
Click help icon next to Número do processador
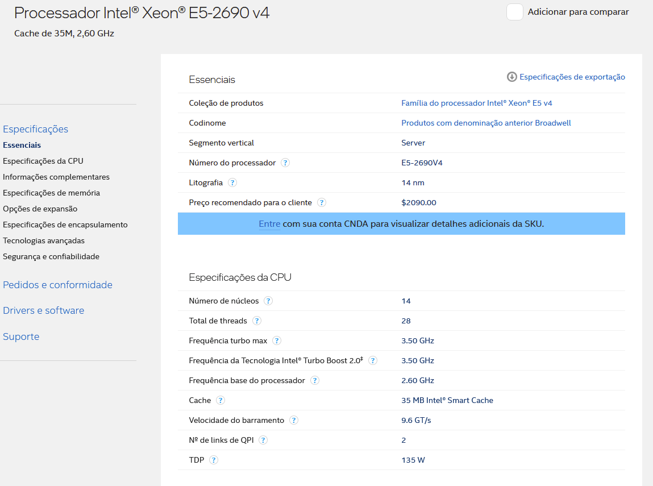coord(285,163)
